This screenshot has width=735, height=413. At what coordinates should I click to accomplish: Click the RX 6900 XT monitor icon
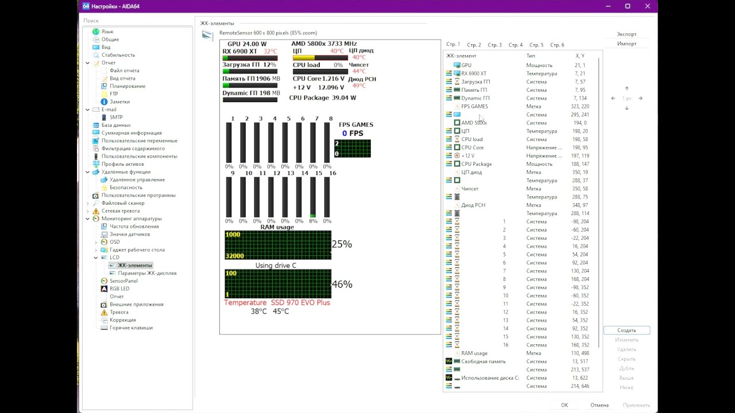pyautogui.click(x=457, y=73)
